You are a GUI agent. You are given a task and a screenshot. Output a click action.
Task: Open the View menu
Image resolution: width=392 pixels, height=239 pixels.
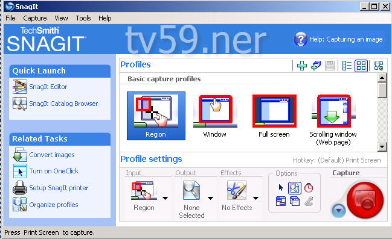[61, 18]
